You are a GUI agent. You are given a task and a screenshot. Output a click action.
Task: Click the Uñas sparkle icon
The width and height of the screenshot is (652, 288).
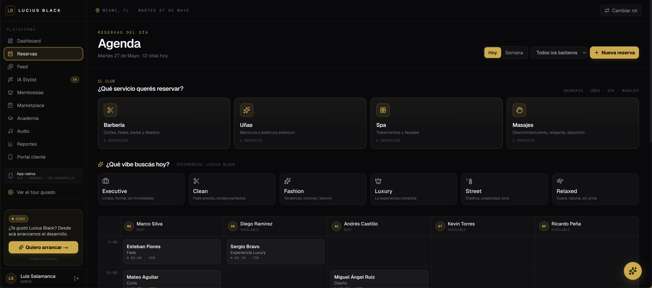point(247,110)
